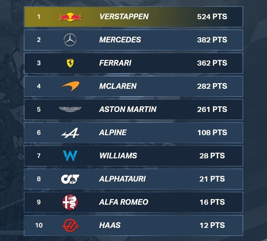Click the blue Williams W logo
The width and height of the screenshot is (267, 241).
point(70,156)
